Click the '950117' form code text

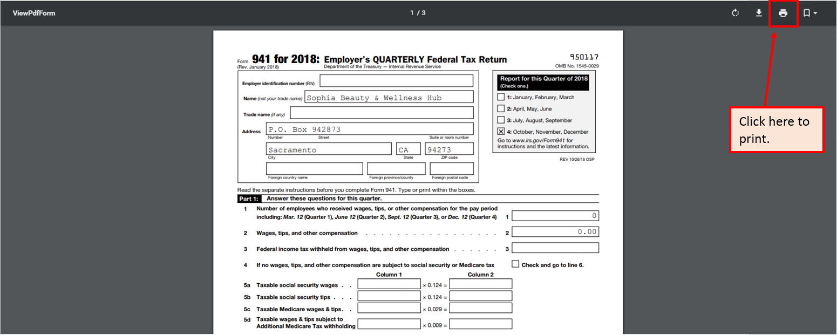(584, 57)
